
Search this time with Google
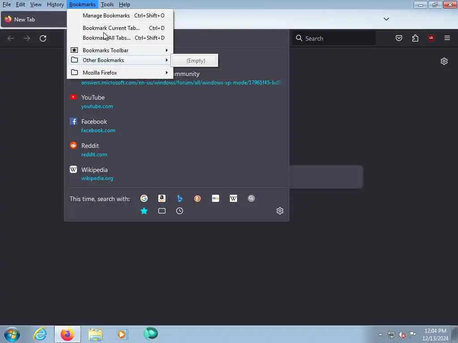click(x=144, y=198)
